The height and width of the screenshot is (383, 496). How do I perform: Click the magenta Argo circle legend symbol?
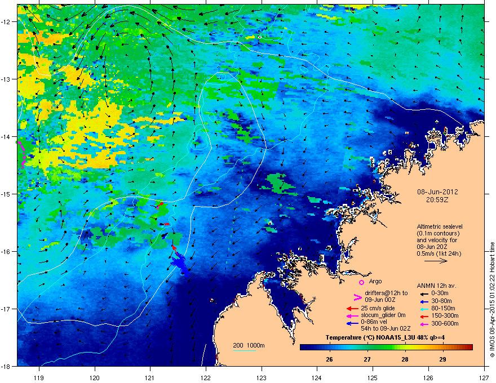pyautogui.click(x=361, y=282)
